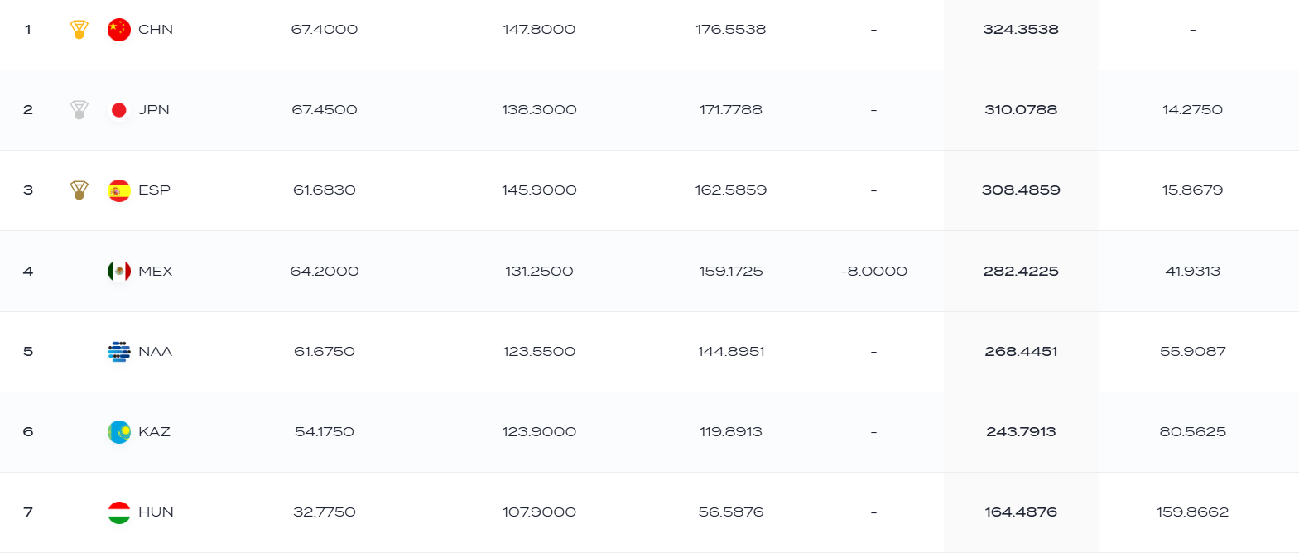Click the Japan flag icon
The height and width of the screenshot is (553, 1299).
(x=119, y=110)
